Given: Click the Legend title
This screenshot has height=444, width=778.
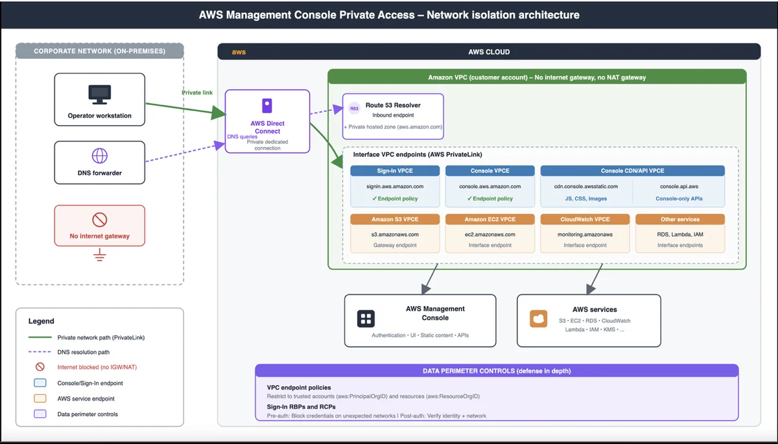Looking at the screenshot, I should tap(41, 321).
